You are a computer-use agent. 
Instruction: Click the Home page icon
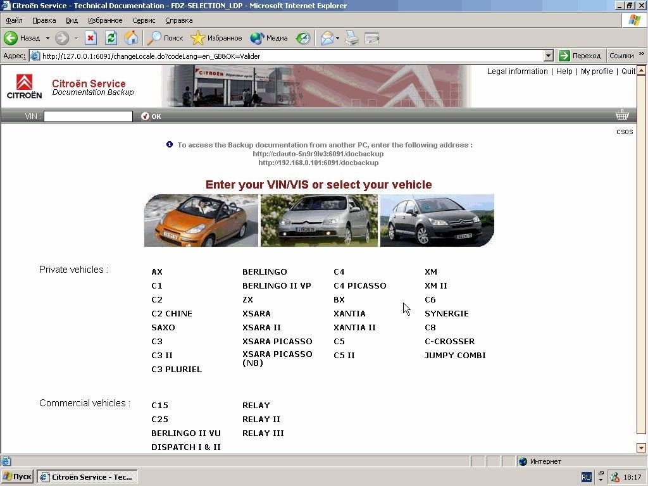[131, 39]
